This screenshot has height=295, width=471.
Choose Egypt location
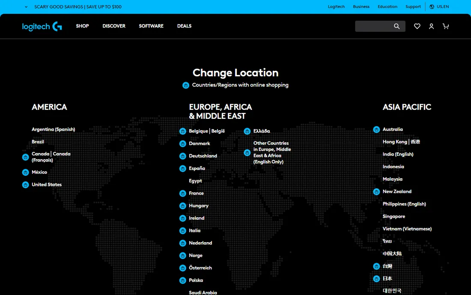coord(195,181)
